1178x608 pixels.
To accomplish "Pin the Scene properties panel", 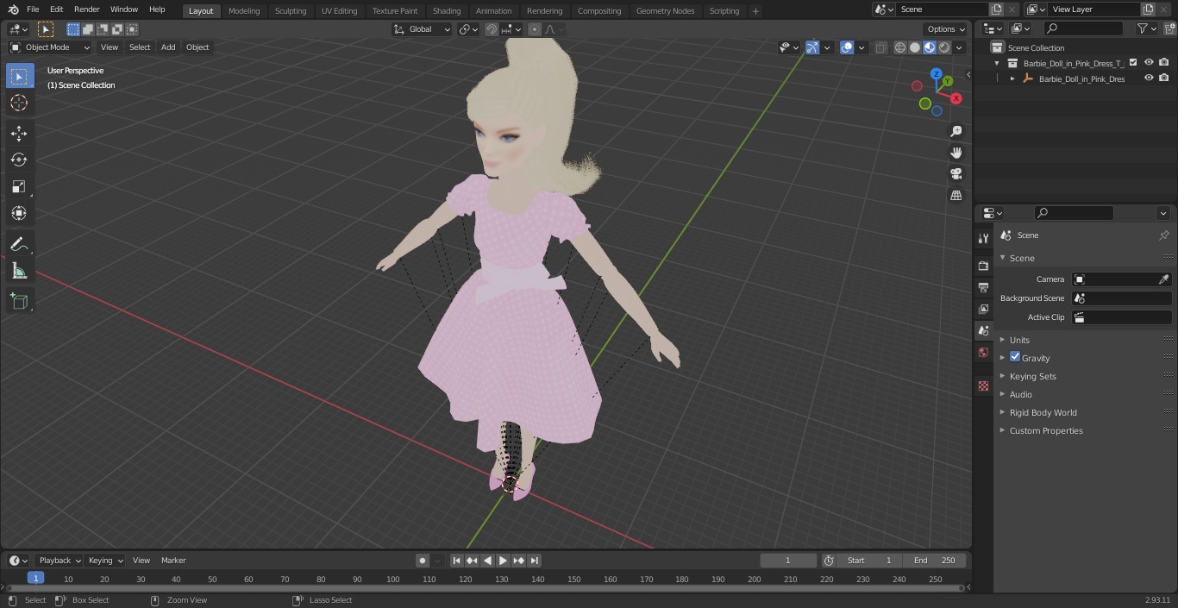I will point(1163,235).
